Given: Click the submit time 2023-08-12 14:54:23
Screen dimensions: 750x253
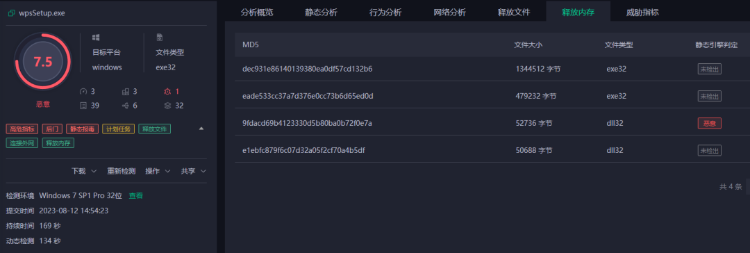Looking at the screenshot, I should [74, 211].
